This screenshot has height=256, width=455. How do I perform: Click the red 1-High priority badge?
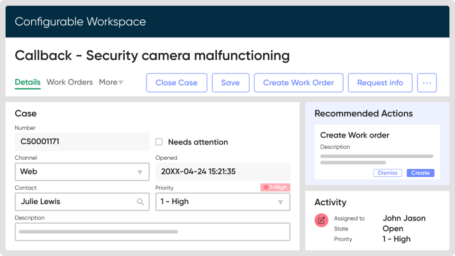point(275,187)
